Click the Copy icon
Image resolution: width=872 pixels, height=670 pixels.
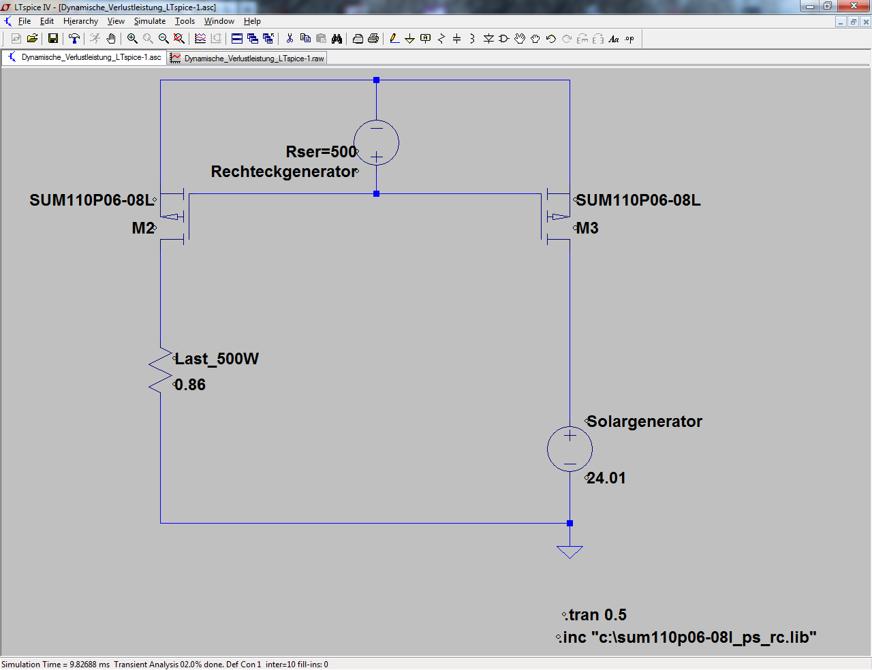pyautogui.click(x=305, y=39)
